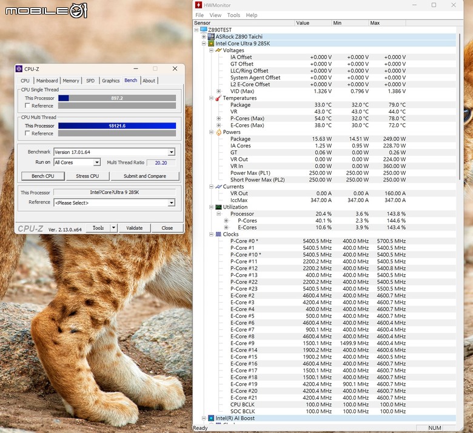This screenshot has height=433, width=473.
Task: Switch to the Graphics tab
Action: click(x=111, y=81)
